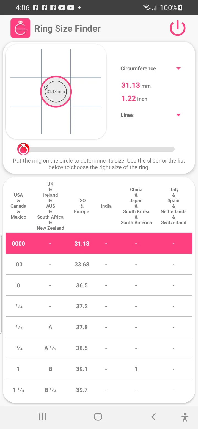Choose size A in UK column
Screen dimensions: 198x429
tap(50, 327)
